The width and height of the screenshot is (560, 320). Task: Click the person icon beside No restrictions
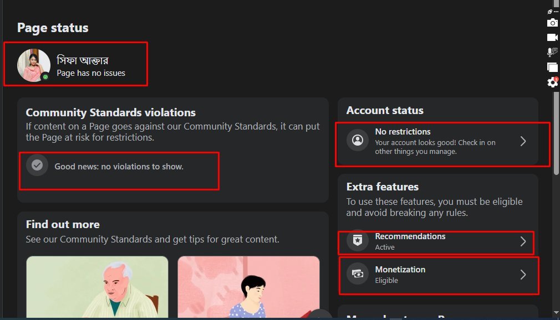point(358,140)
